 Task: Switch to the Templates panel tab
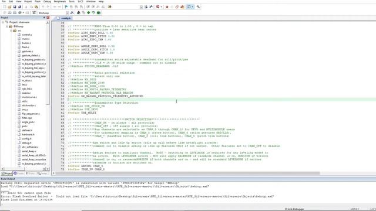coord(43,173)
